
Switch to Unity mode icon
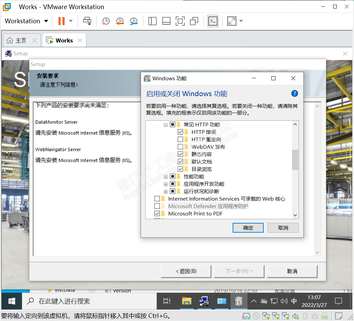[194, 21]
